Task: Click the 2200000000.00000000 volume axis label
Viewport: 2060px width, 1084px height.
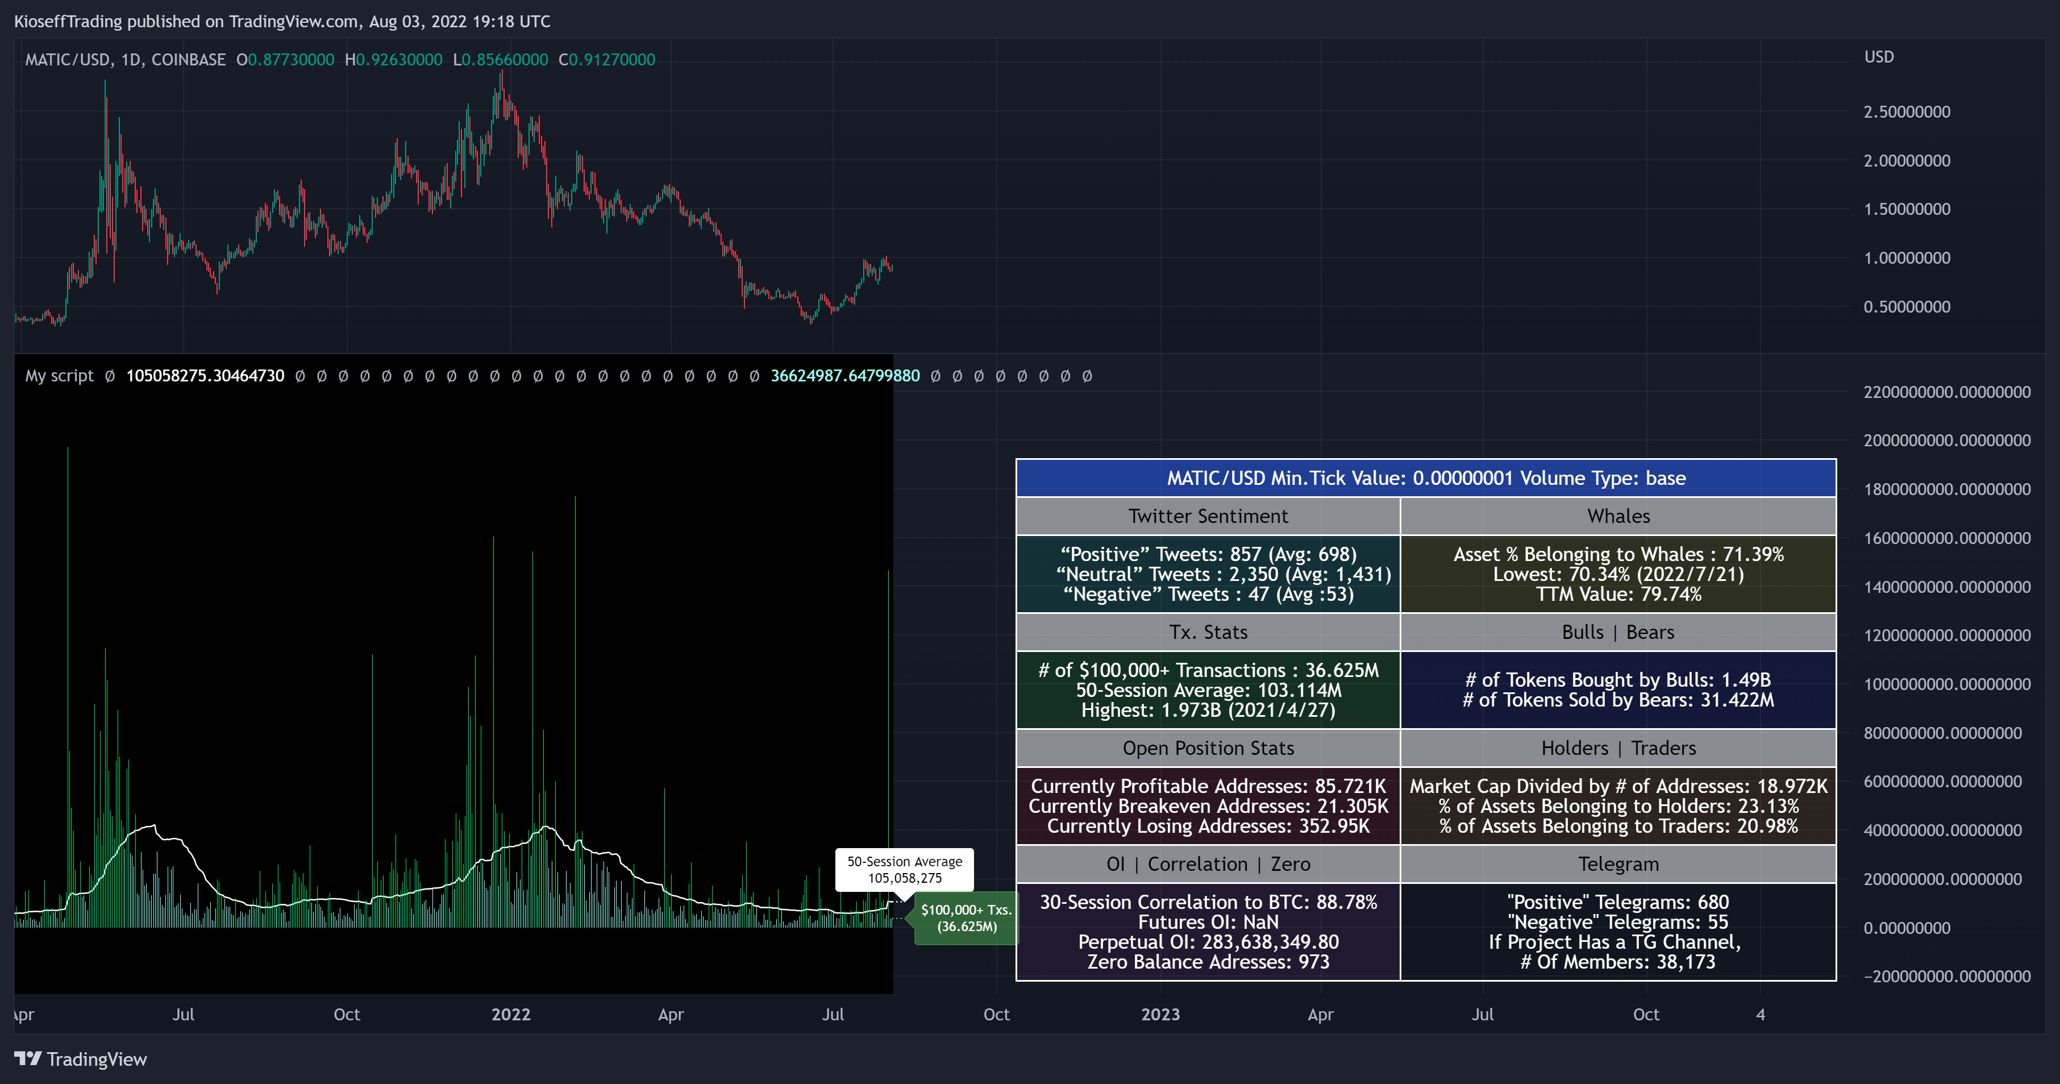Action: tap(1946, 392)
